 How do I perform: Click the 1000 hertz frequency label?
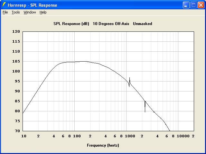pyautogui.click(x=130, y=136)
